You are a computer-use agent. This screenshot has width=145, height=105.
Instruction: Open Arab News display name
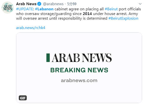pyautogui.click(x=26, y=4)
